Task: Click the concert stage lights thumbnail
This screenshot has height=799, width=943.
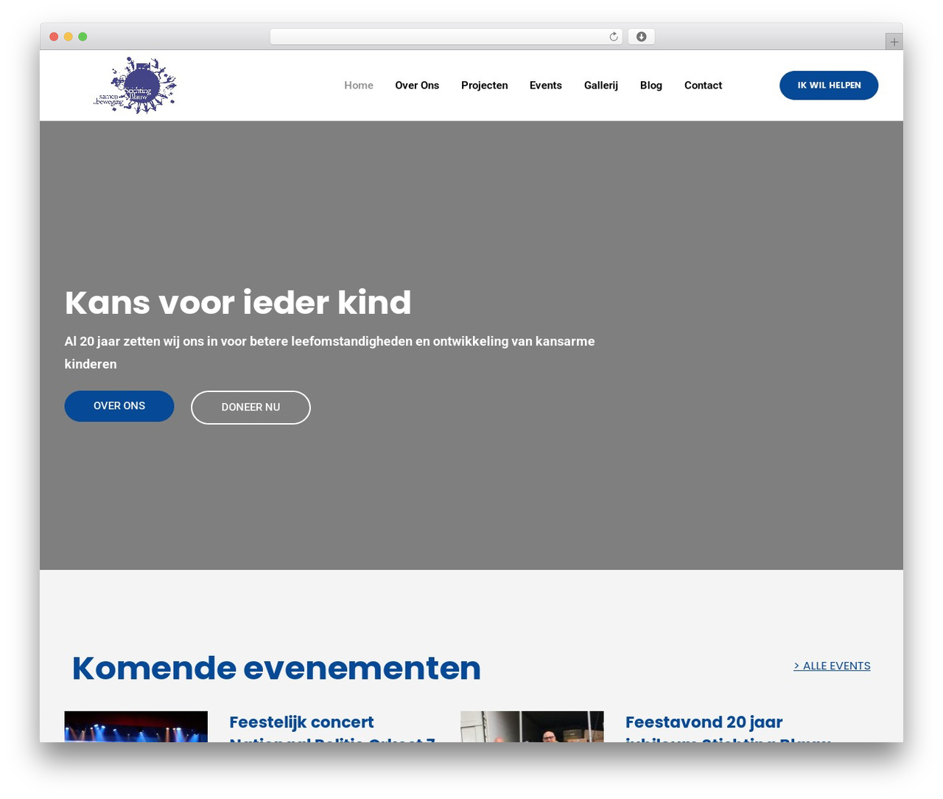Action: click(x=136, y=727)
